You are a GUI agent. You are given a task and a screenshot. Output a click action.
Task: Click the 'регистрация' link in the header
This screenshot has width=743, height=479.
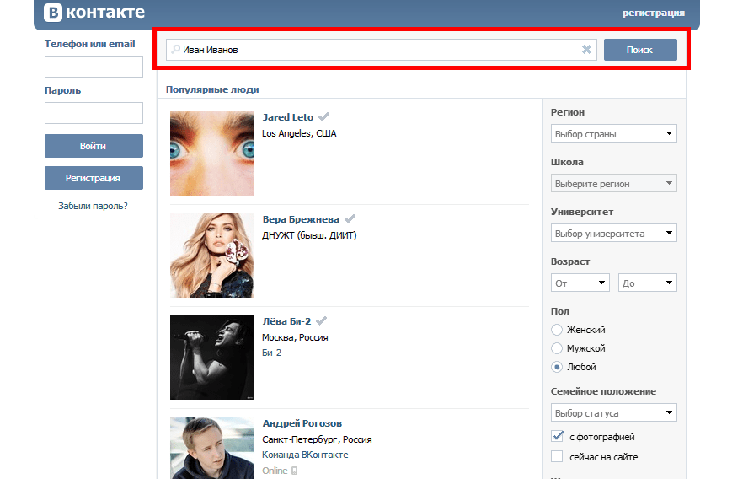click(654, 13)
